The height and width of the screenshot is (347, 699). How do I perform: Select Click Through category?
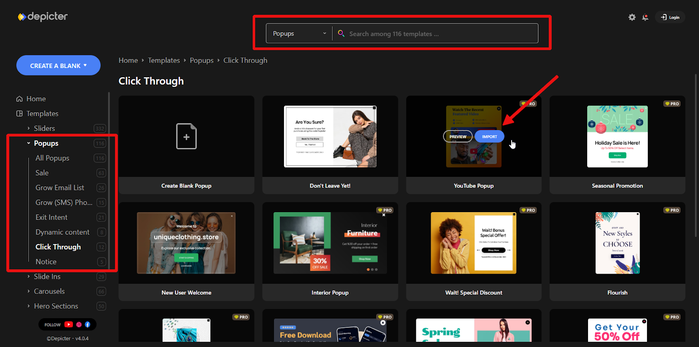click(x=58, y=247)
